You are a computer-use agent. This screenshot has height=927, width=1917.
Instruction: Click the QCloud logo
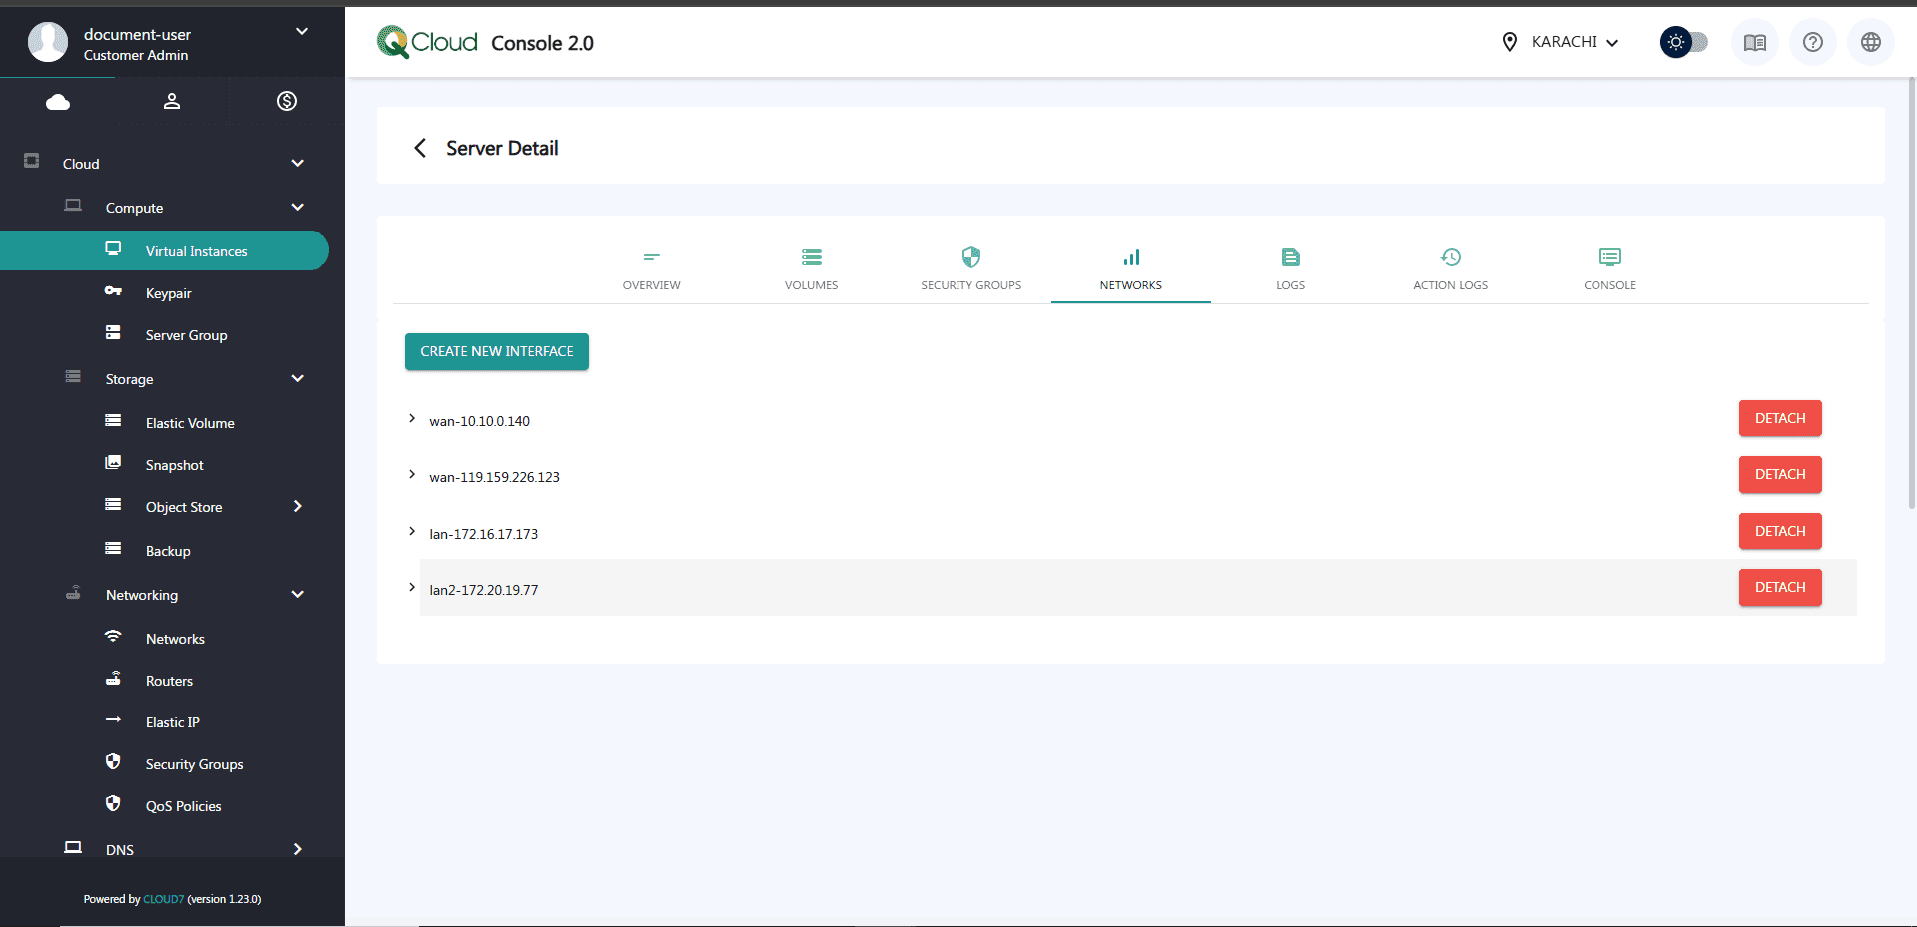click(427, 42)
